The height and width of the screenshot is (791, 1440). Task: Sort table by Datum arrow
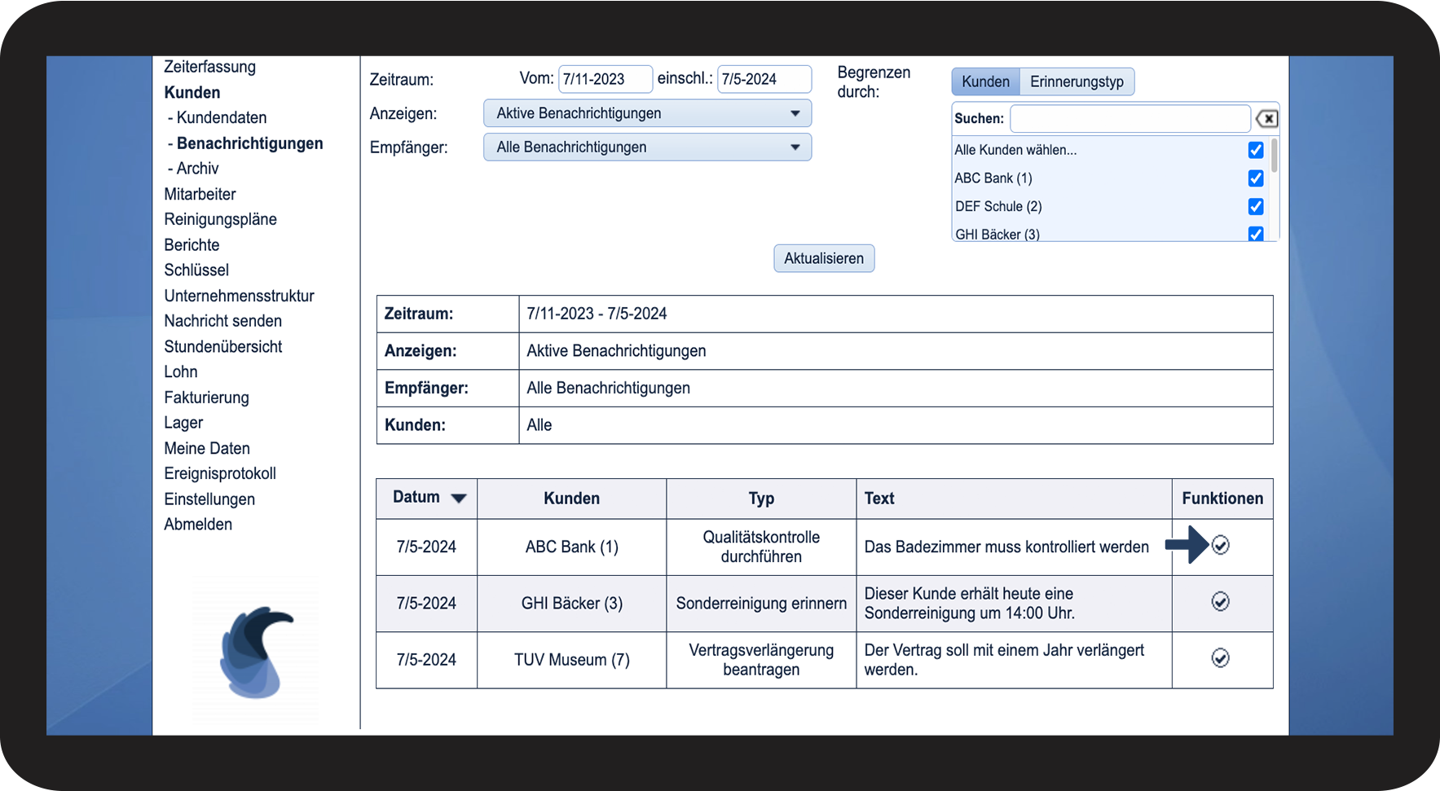459,499
